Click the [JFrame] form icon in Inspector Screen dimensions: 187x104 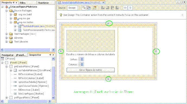pos(2,59)
